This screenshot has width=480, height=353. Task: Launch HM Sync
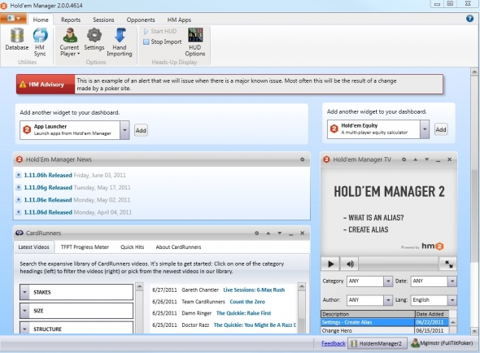[x=40, y=42]
